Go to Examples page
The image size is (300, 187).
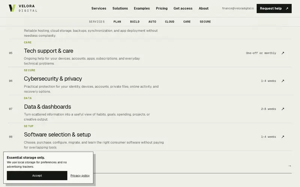coord(142,8)
